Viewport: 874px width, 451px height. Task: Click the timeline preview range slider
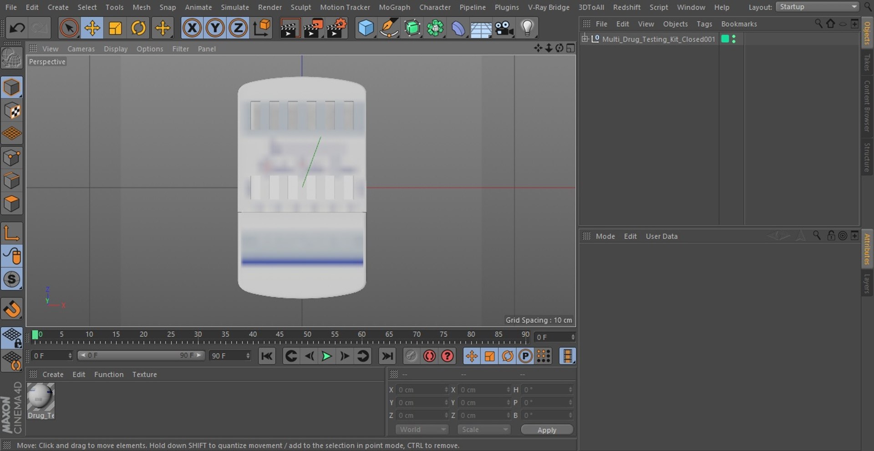click(x=141, y=355)
